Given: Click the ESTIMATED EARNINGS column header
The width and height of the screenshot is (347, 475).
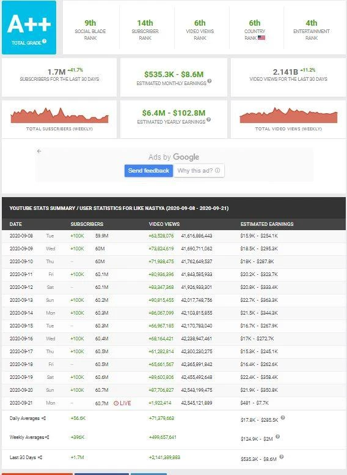Looking at the screenshot, I should [267, 224].
